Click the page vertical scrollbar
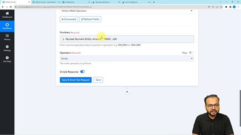 click(x=240, y=108)
